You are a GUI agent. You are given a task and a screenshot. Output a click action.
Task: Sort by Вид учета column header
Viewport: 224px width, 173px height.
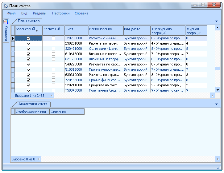[137, 31]
